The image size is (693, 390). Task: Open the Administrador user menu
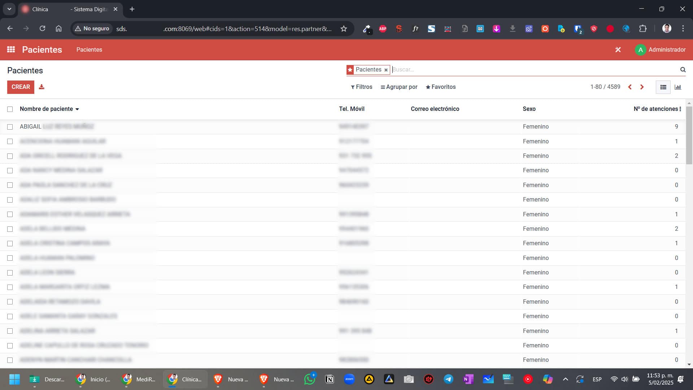coord(660,50)
